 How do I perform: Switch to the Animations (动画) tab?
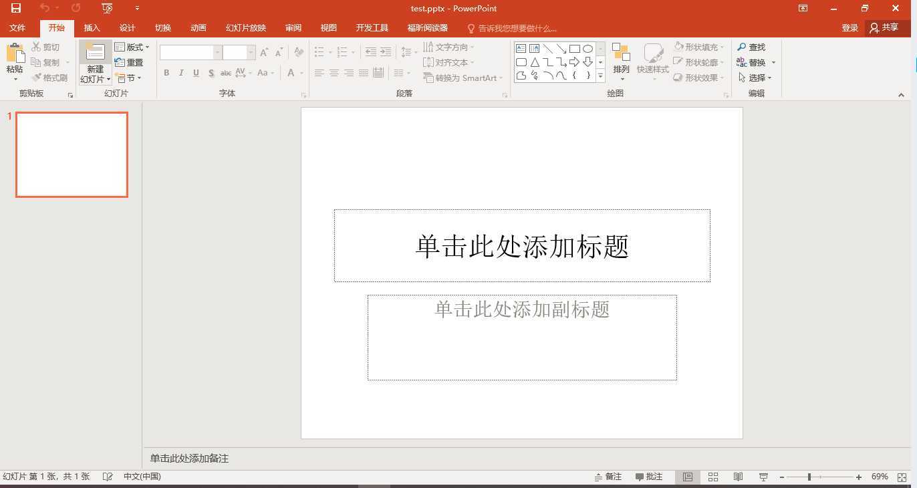tap(199, 28)
